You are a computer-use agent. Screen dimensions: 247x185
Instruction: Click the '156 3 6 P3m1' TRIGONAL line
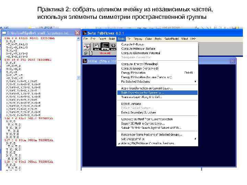click(x=29, y=119)
